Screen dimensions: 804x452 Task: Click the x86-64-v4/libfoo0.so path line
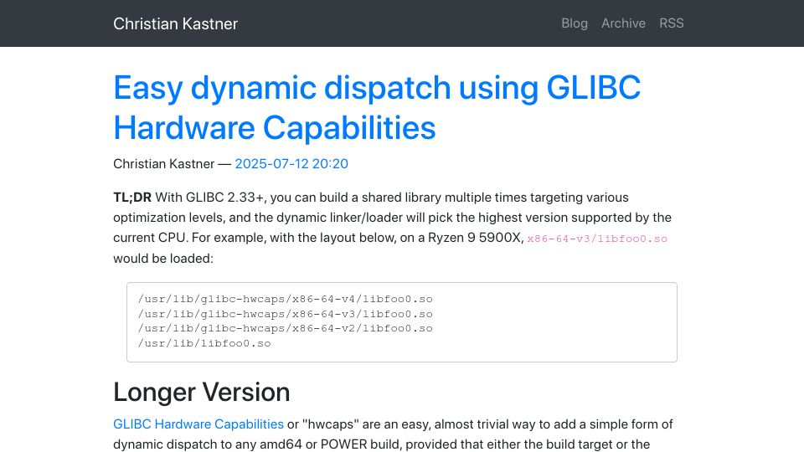click(285, 299)
